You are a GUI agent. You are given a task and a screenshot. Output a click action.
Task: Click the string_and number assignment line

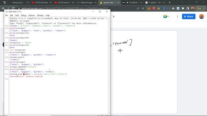click(x=38, y=74)
